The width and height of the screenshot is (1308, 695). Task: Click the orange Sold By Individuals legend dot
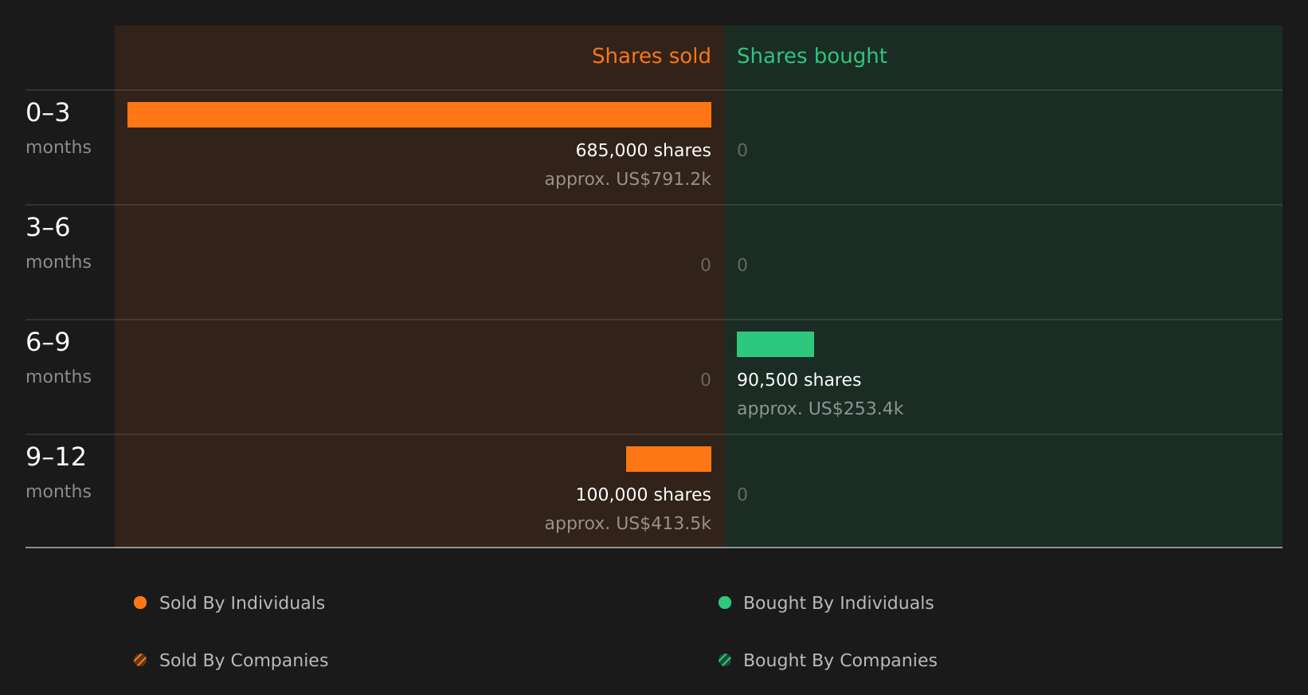coord(140,603)
